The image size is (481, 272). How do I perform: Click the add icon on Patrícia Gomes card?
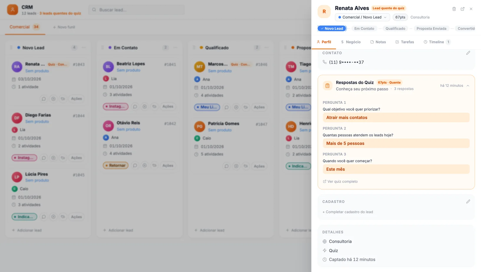pos(236,166)
